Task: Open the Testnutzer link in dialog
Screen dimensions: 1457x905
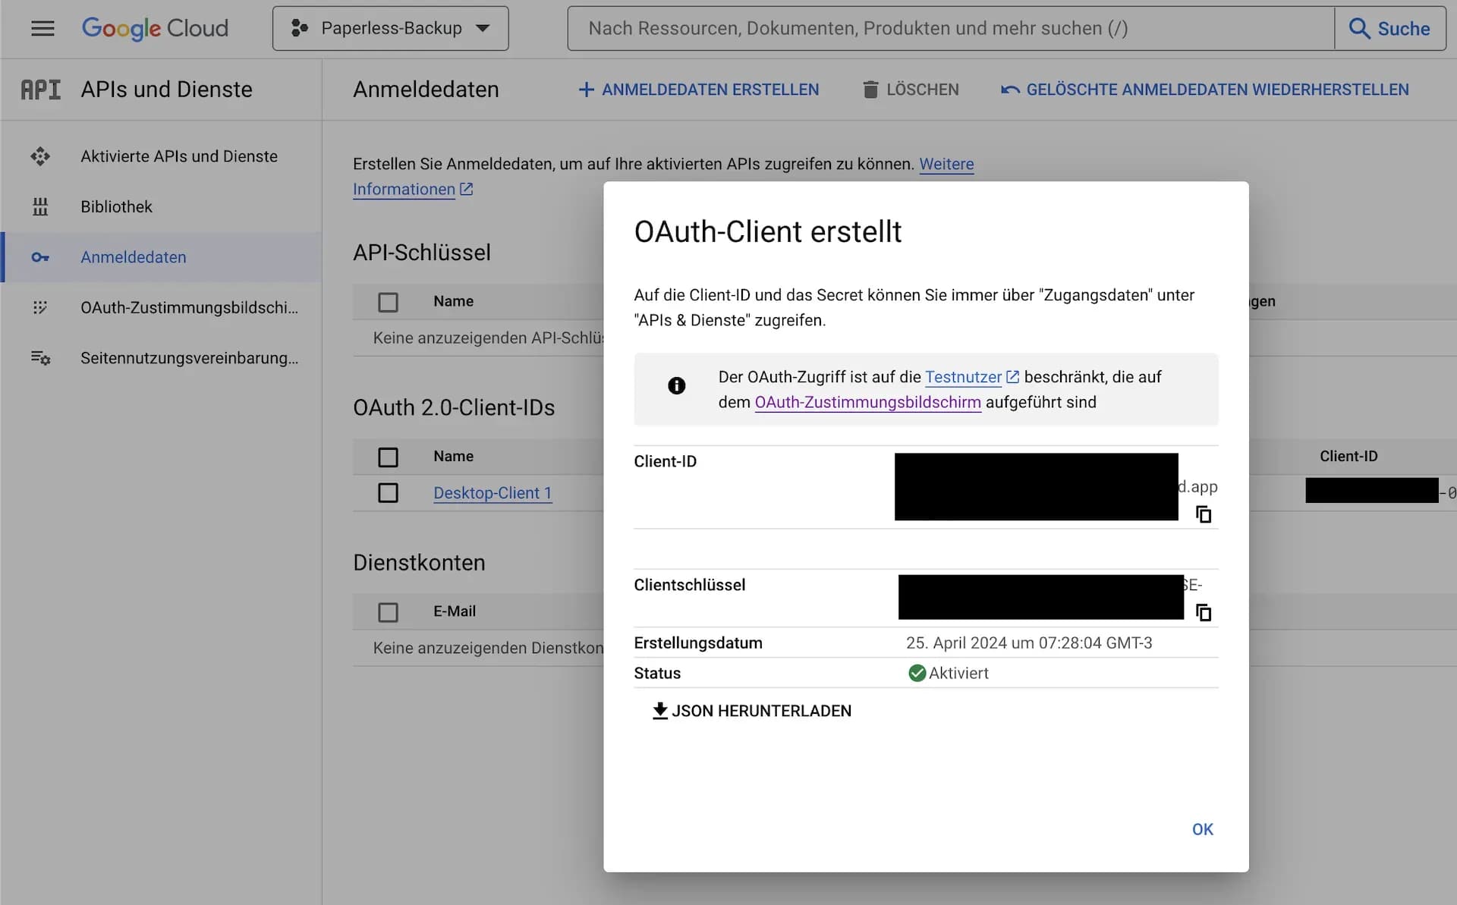Action: (x=963, y=377)
